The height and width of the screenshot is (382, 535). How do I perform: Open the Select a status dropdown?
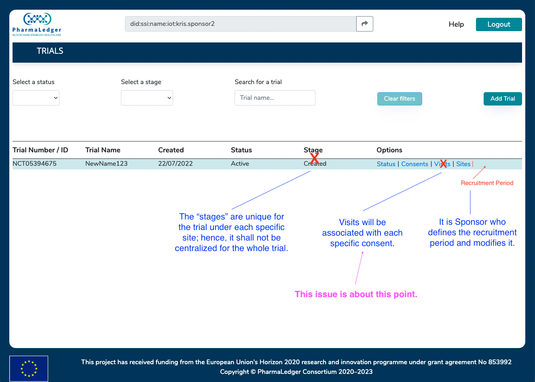36,97
